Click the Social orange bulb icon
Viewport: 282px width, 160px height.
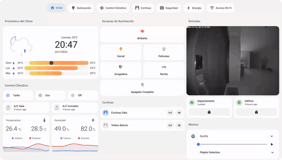pyautogui.click(x=121, y=49)
